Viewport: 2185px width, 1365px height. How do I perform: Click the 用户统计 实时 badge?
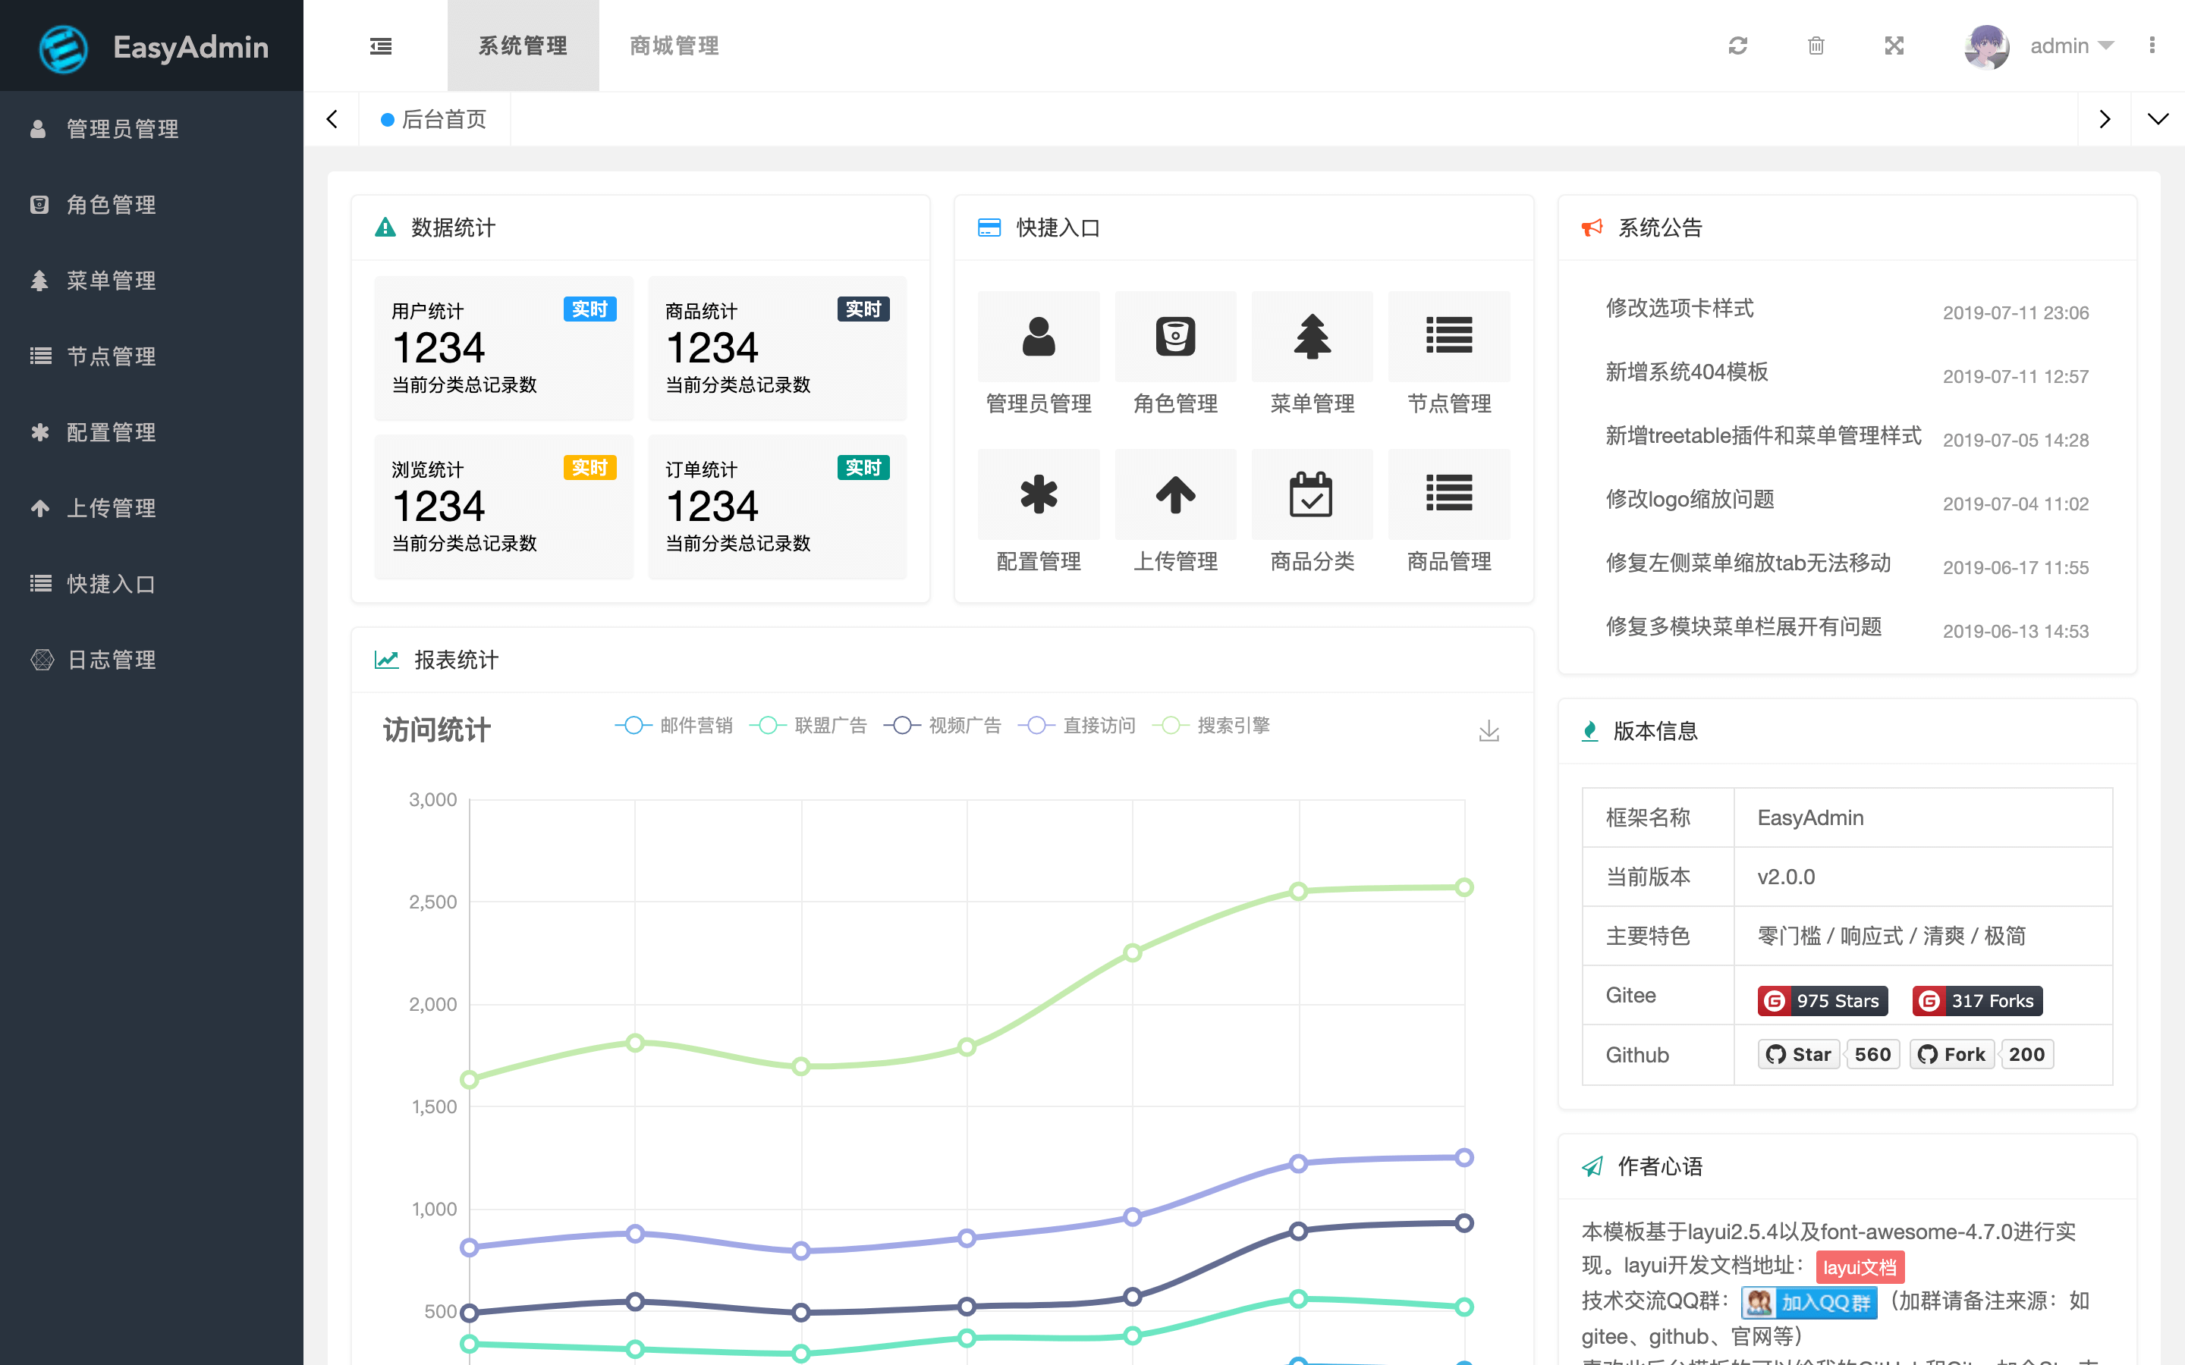[589, 309]
